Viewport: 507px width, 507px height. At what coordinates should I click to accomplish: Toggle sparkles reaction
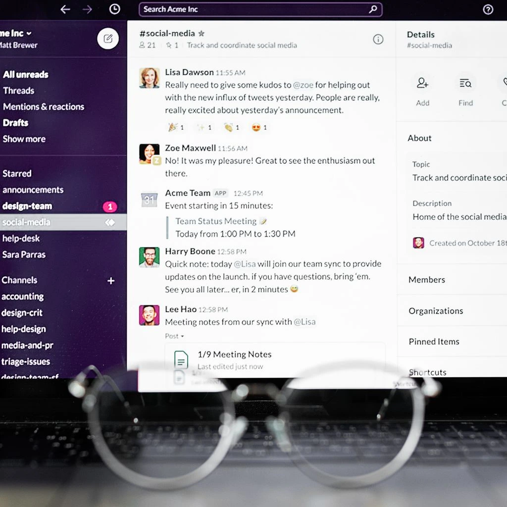(204, 127)
